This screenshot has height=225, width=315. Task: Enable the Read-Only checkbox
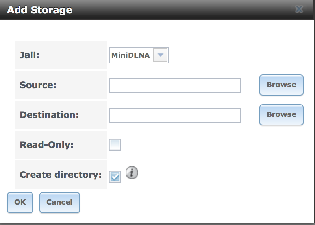tap(115, 145)
